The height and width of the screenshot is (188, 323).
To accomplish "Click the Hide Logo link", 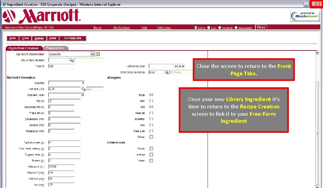I will pyautogui.click(x=164, y=27).
